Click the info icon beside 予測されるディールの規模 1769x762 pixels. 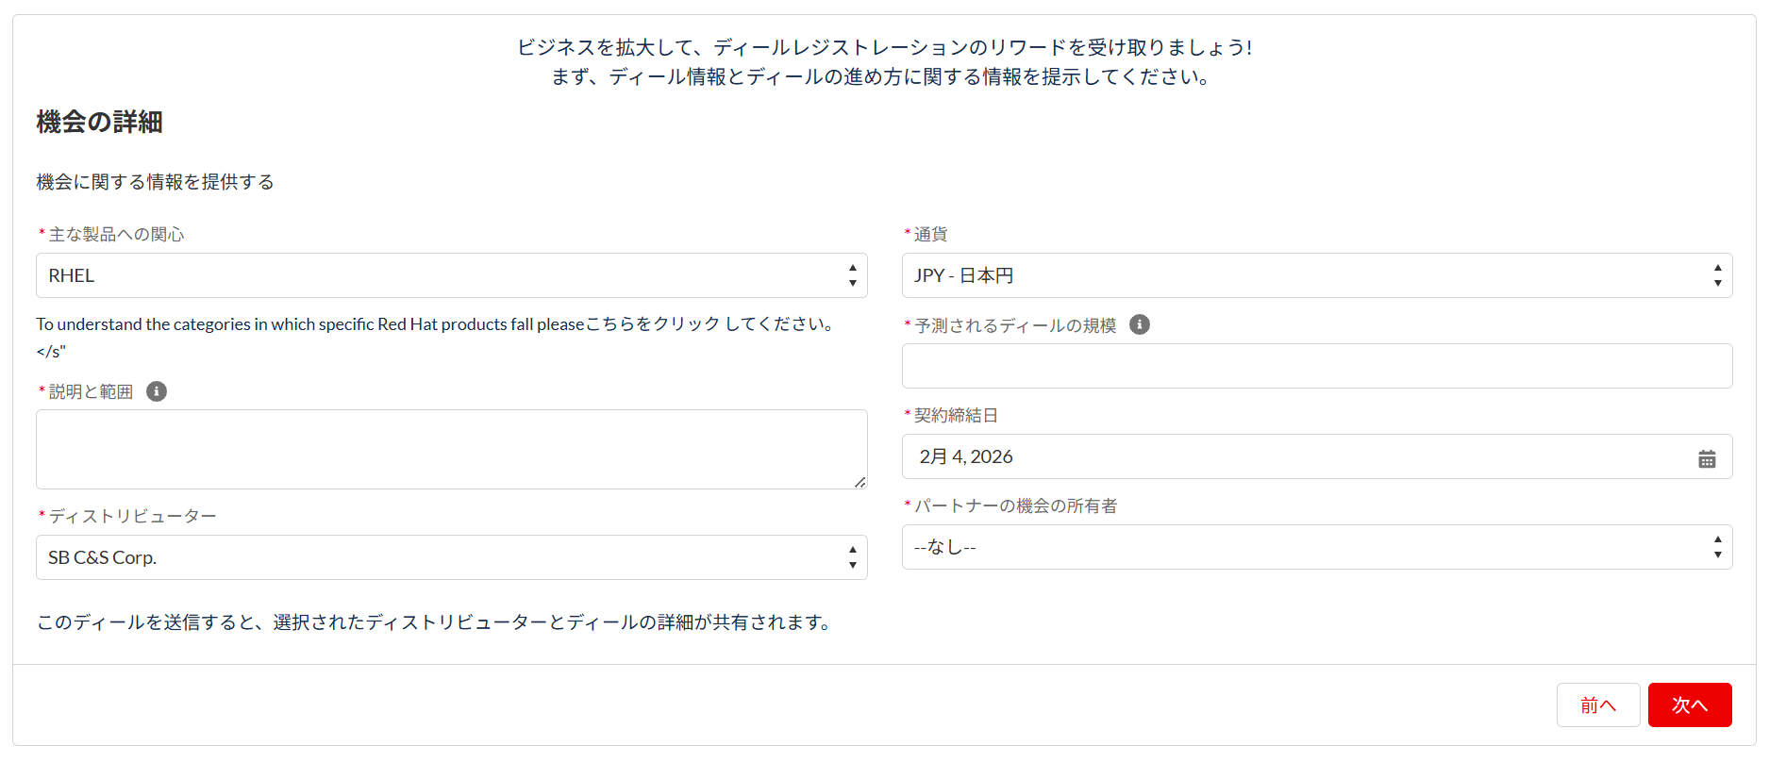(x=1140, y=324)
